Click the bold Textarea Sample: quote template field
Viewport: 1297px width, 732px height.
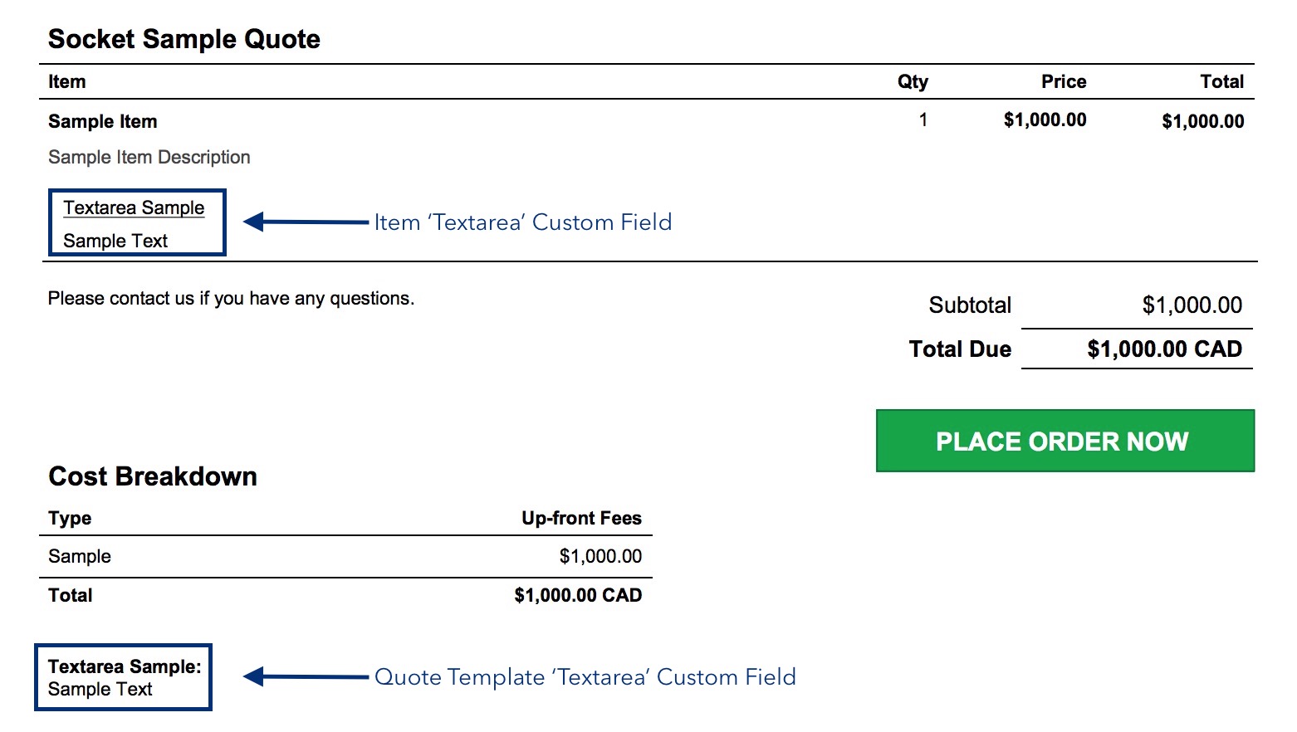coord(125,666)
